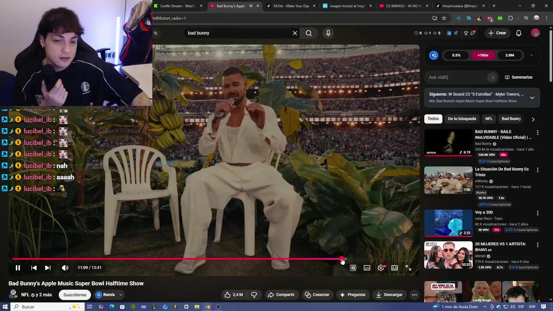Click blue vidIQ logo in header toolbar
This screenshot has width=553, height=311.
point(449,33)
